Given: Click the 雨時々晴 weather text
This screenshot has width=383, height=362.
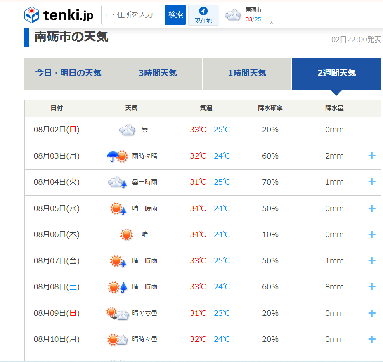Looking at the screenshot, I should tap(144, 156).
